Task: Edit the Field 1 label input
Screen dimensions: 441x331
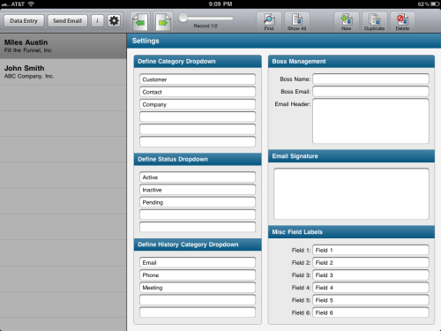Action: tap(370, 250)
